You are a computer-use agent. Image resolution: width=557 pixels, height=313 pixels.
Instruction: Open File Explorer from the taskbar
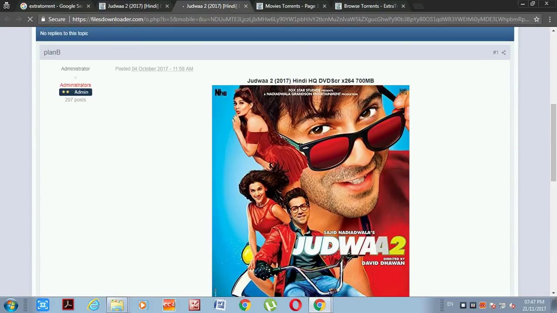pyautogui.click(x=117, y=305)
